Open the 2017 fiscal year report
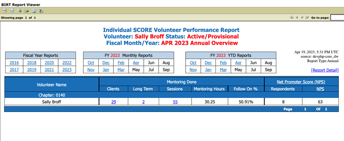Viewport: 344px width, 141px height. [x=14, y=70]
